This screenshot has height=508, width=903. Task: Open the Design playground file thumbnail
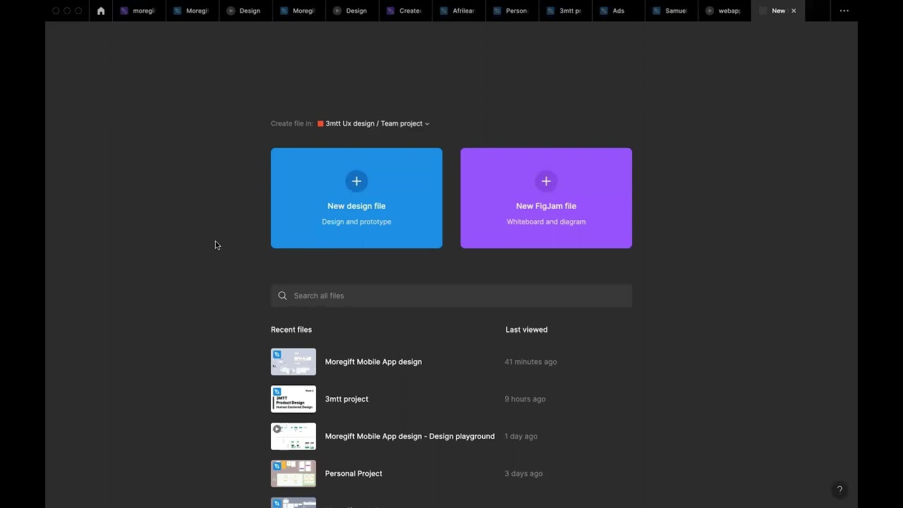(x=293, y=437)
